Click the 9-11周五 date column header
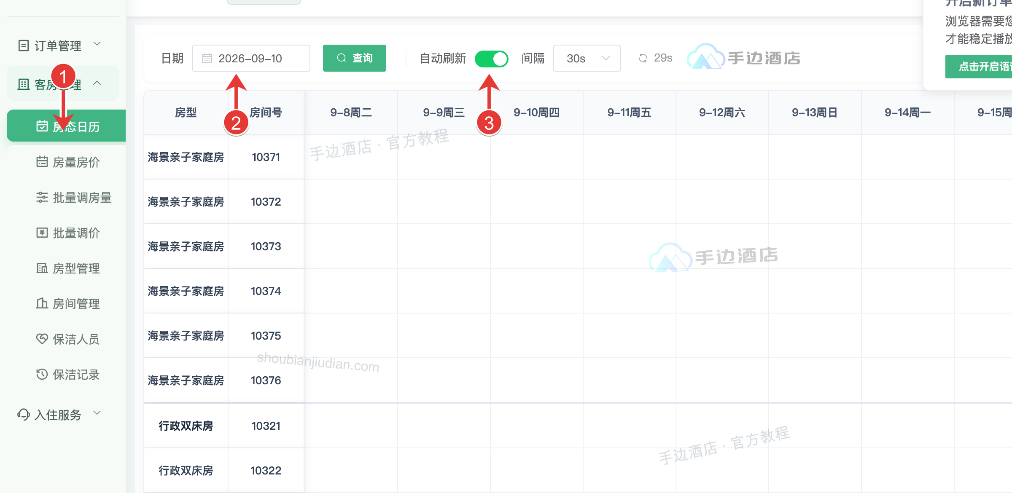The height and width of the screenshot is (493, 1012). coord(630,113)
